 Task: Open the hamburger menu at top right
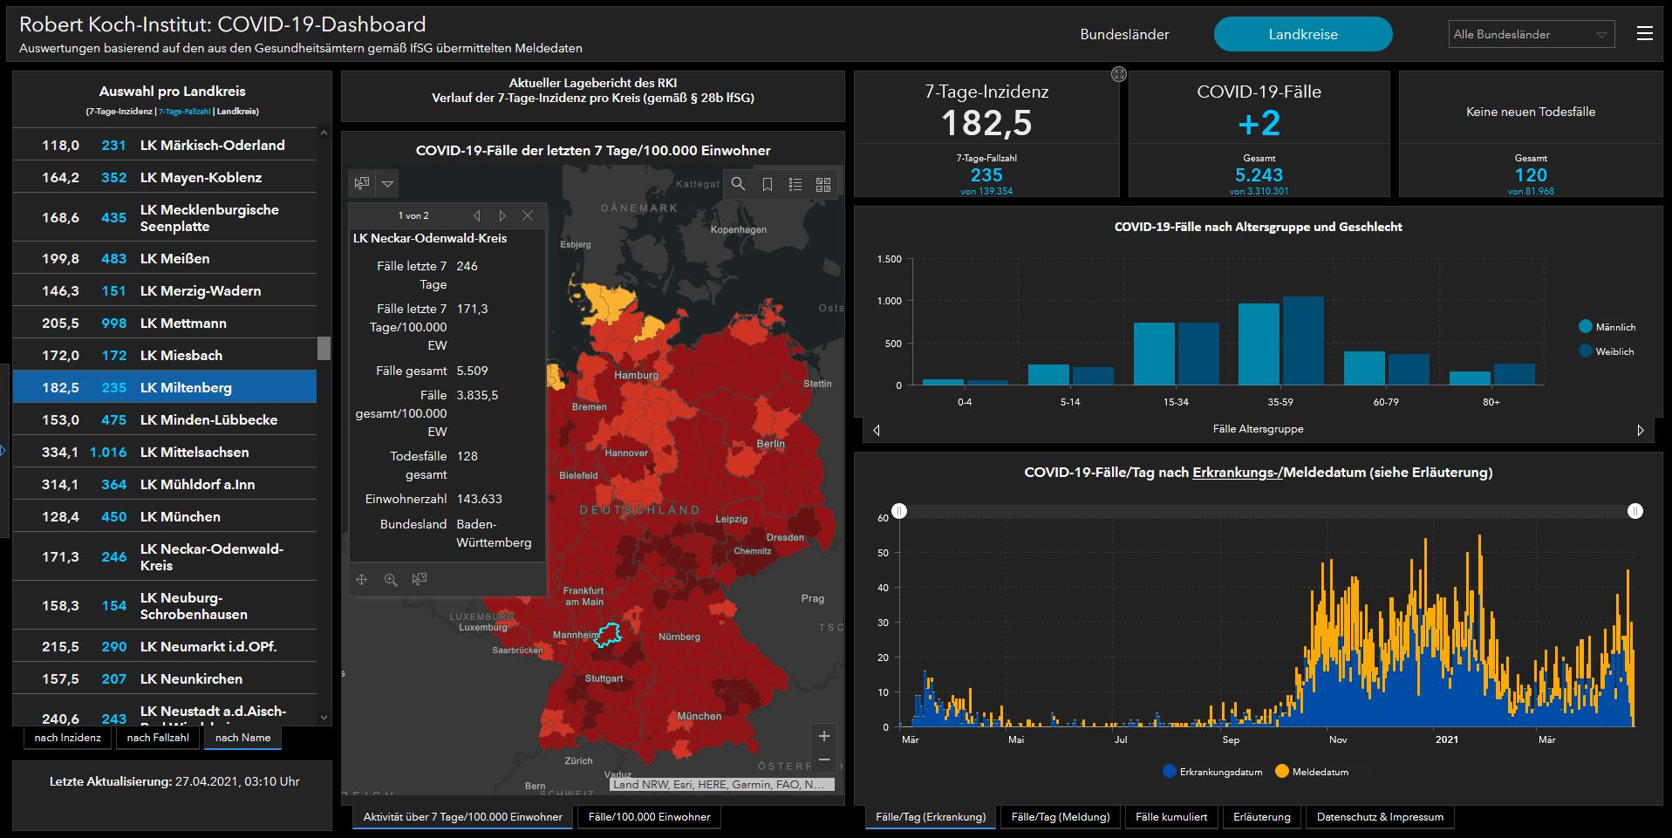coord(1644,34)
